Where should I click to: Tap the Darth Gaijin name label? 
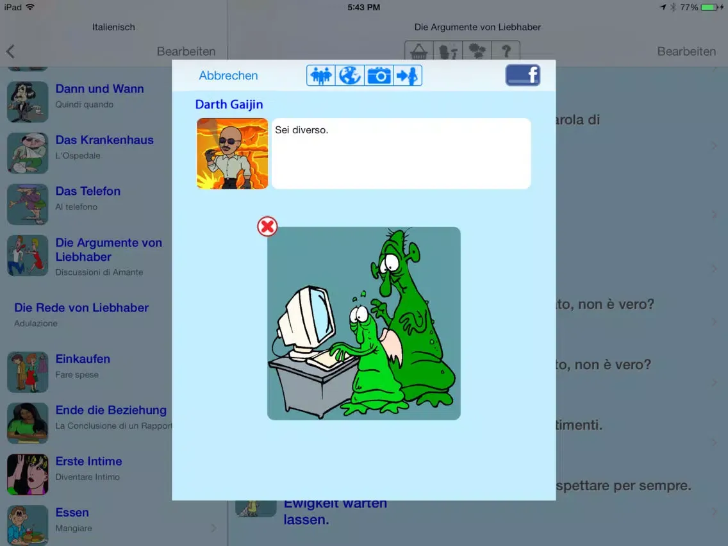[229, 104]
